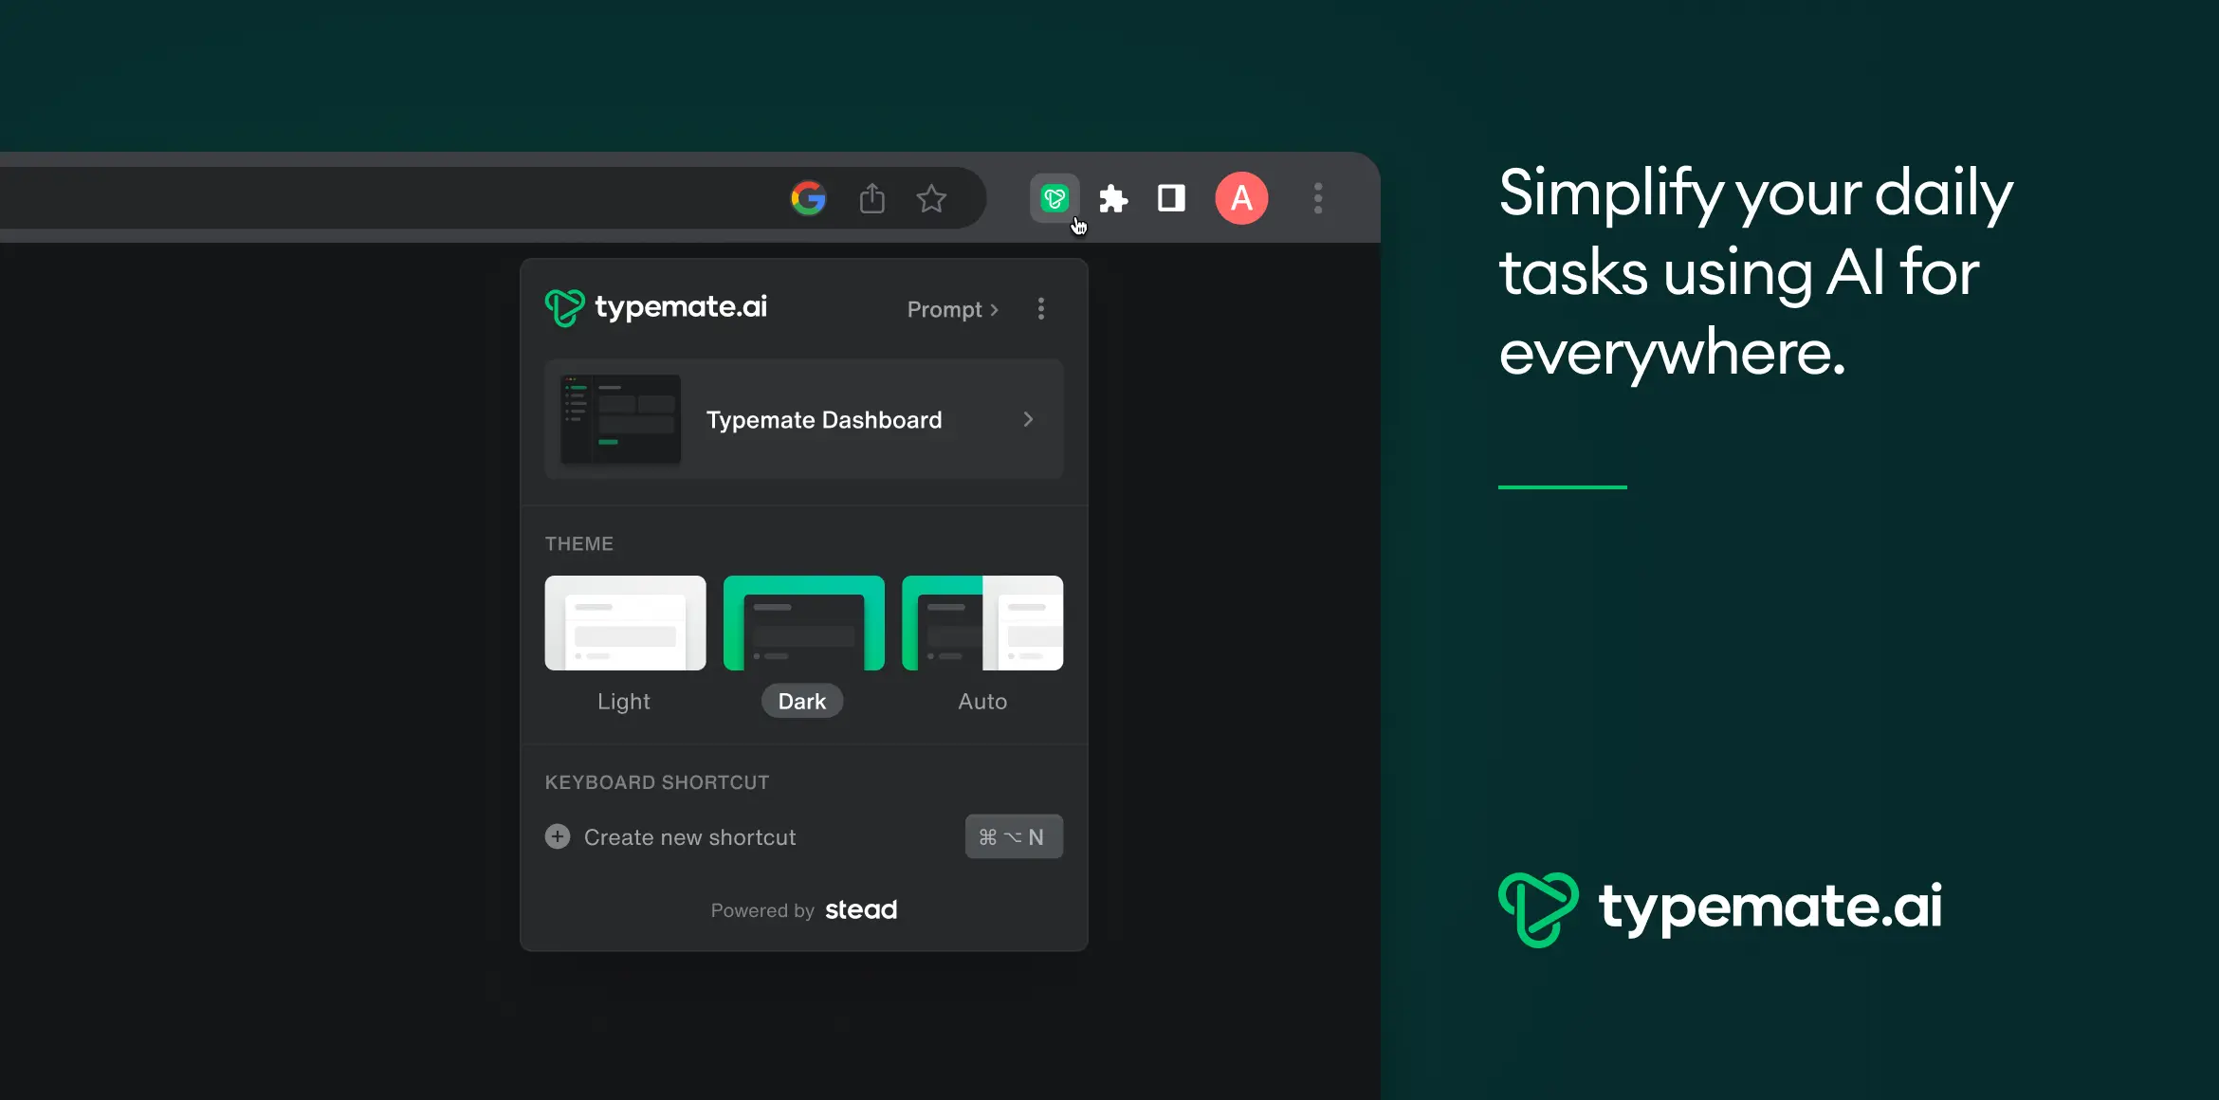Select the Light theme preview
Screen dimensions: 2219x1100
[625, 623]
